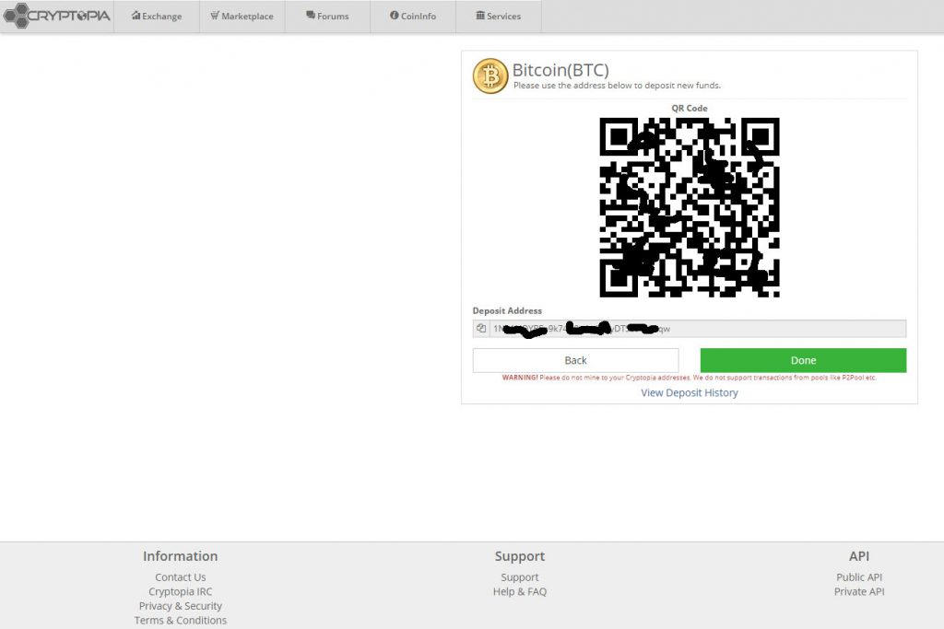
Task: Click the Information footer heading
Action: click(180, 556)
